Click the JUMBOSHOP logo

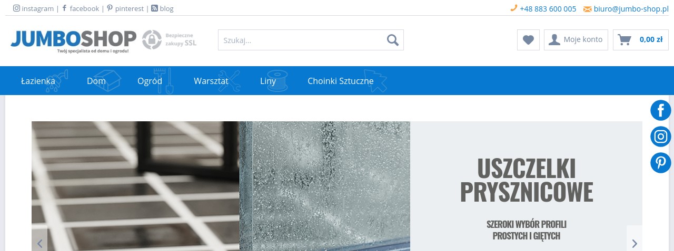(x=73, y=40)
